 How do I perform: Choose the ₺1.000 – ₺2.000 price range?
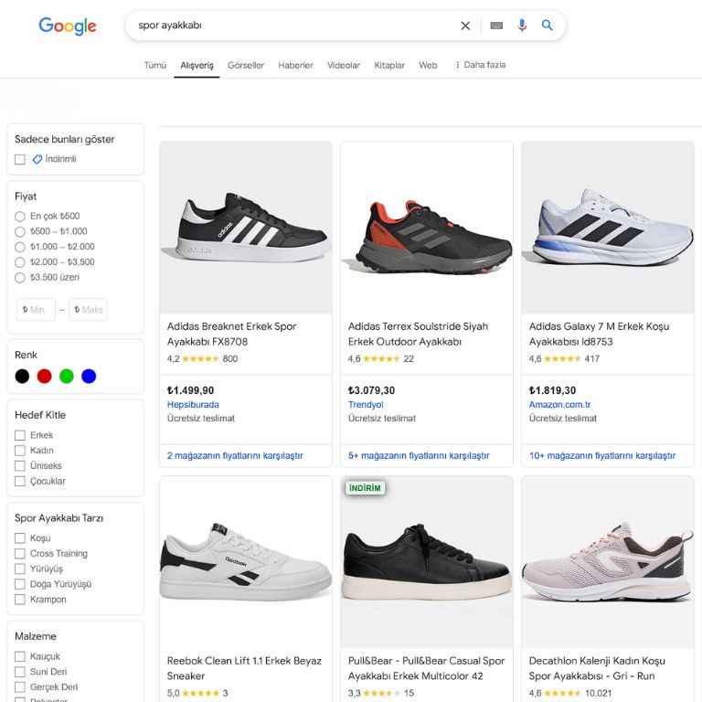(20, 247)
